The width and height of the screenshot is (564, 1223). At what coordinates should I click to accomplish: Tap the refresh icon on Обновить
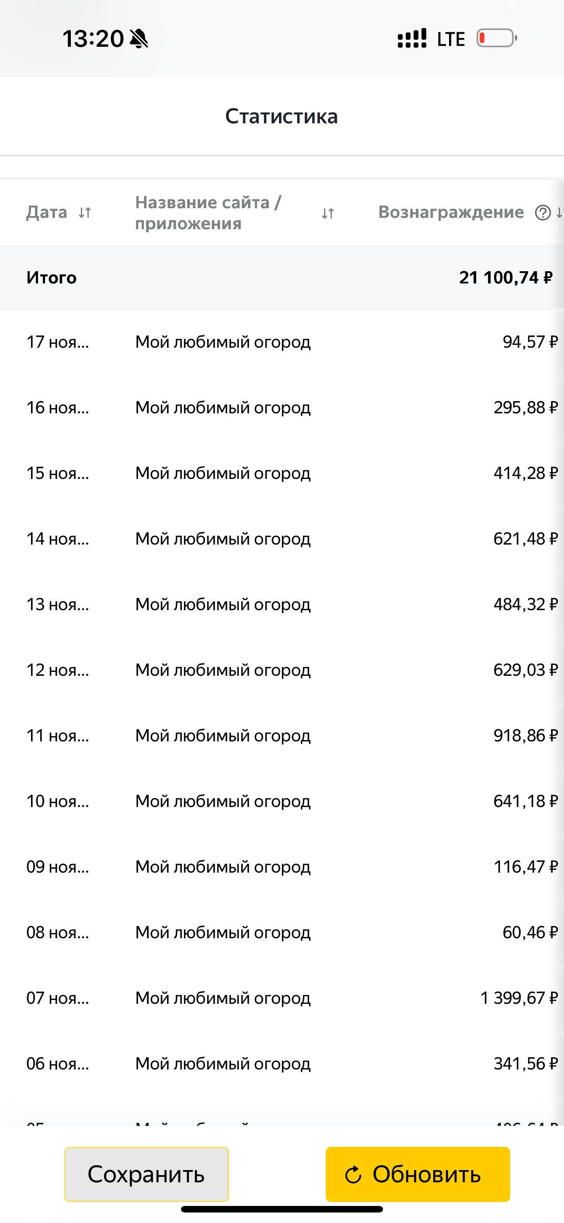pyautogui.click(x=353, y=1175)
